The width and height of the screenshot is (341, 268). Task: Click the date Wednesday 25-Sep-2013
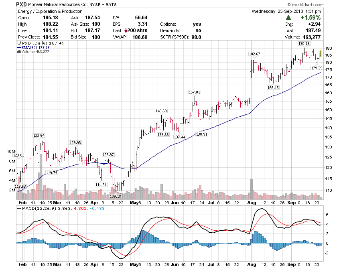point(277,11)
